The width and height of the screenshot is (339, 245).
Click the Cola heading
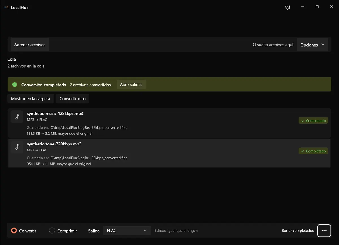click(12, 59)
